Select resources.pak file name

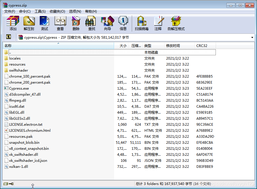coord(21,137)
